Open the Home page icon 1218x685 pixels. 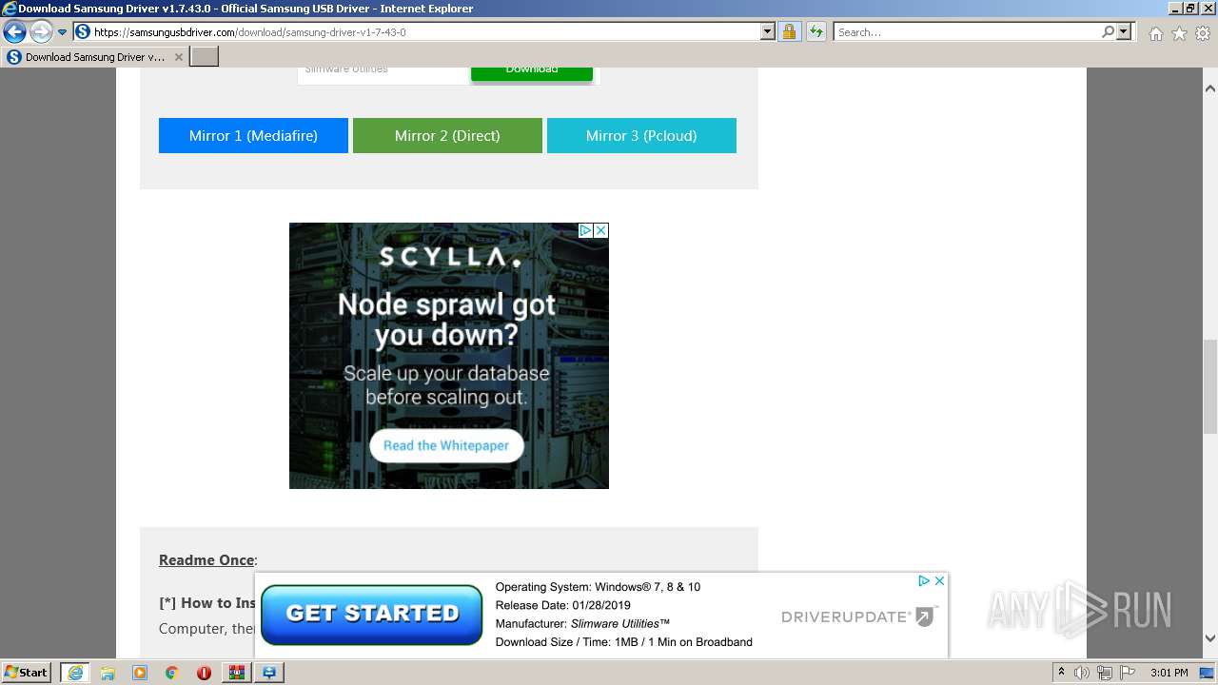click(x=1155, y=33)
